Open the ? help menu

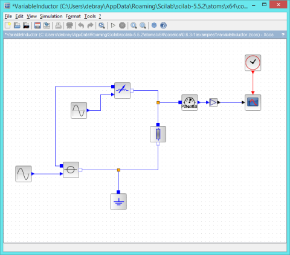coord(100,16)
